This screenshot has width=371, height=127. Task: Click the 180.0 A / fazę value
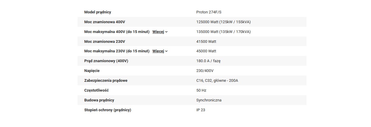pyautogui.click(x=208, y=61)
